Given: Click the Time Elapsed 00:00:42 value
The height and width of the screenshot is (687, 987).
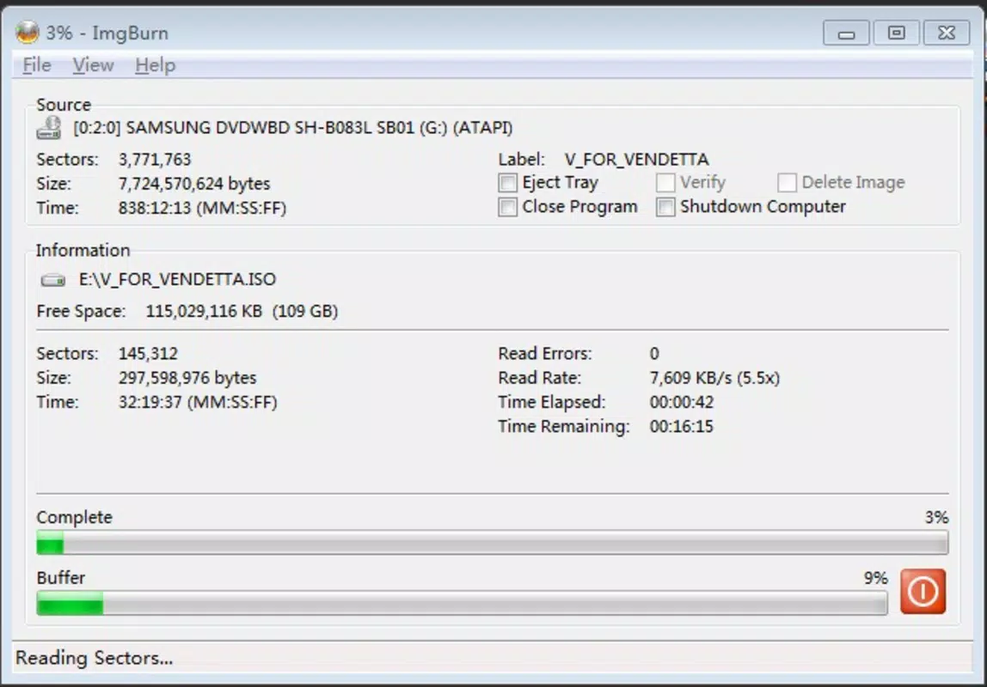Looking at the screenshot, I should (681, 402).
